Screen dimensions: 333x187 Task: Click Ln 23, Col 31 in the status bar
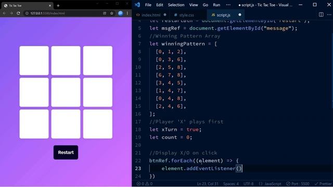click(208, 183)
